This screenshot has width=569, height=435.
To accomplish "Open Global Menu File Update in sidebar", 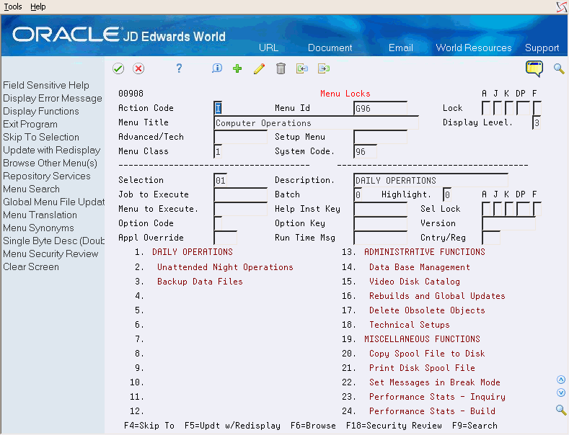I will click(53, 202).
